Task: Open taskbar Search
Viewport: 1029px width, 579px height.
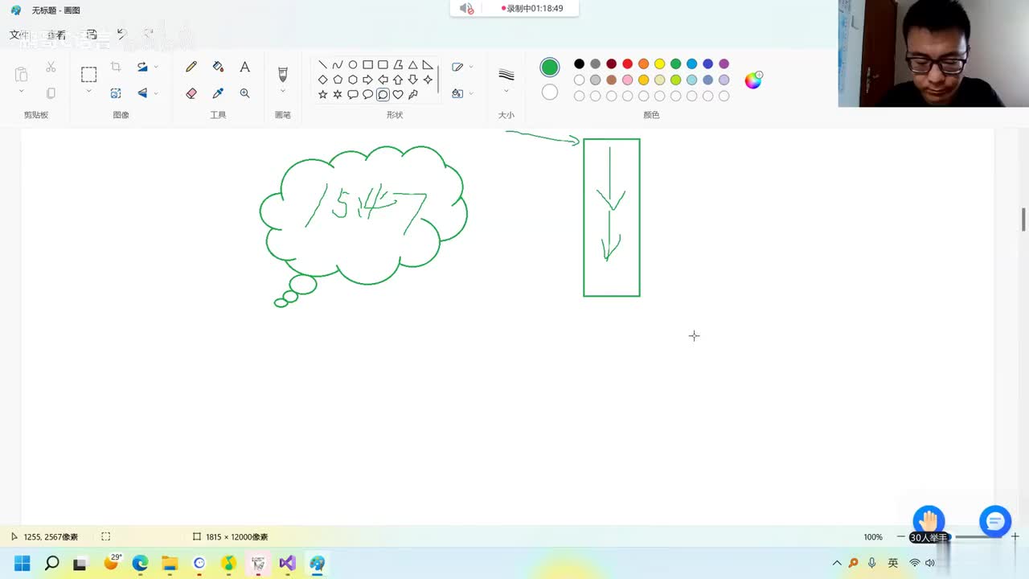Action: click(51, 563)
